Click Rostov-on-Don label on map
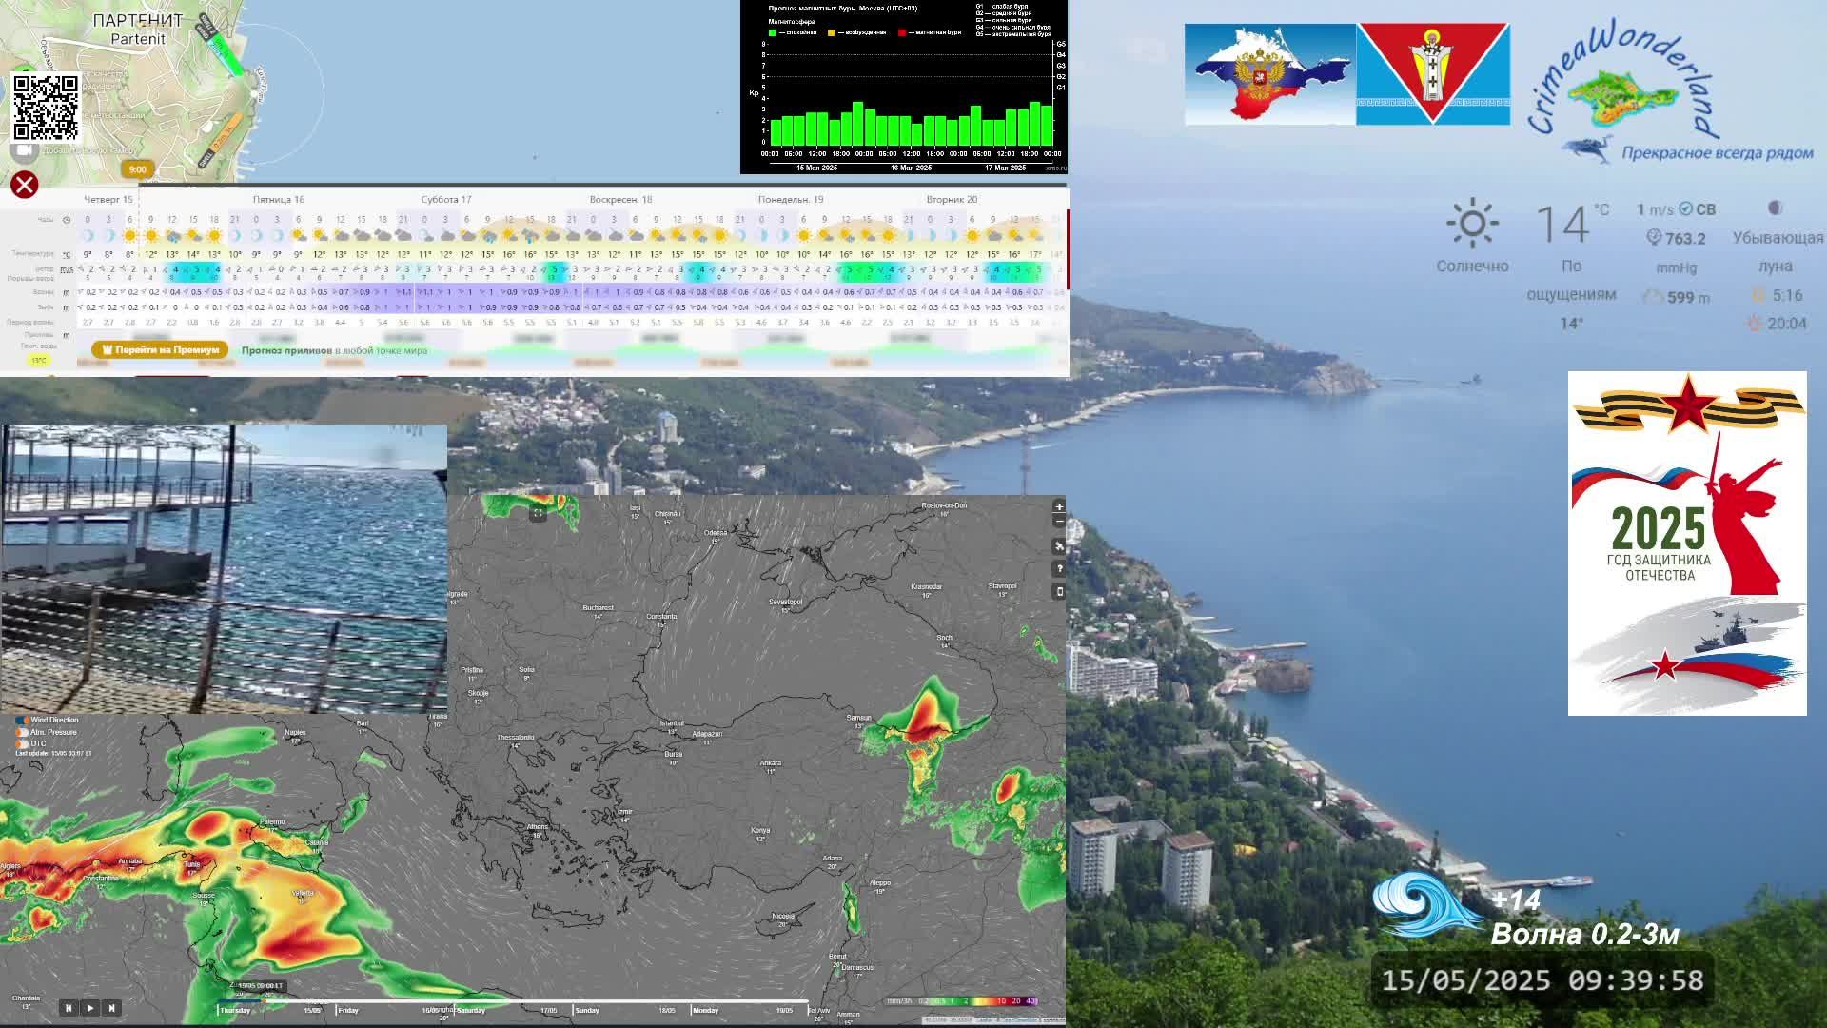 [944, 505]
